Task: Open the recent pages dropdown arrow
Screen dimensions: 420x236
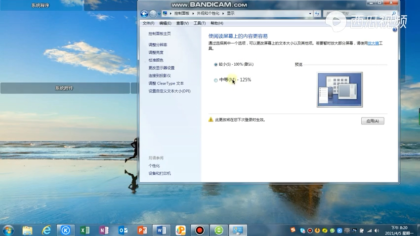Action: point(159,14)
